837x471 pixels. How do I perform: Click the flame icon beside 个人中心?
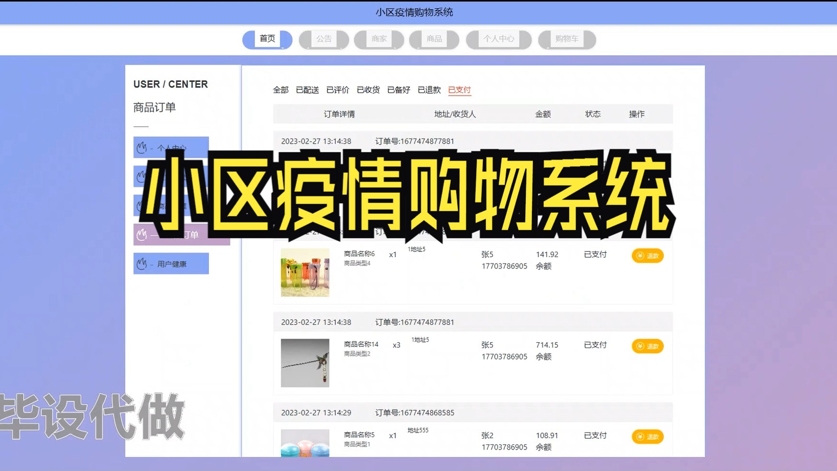click(x=142, y=147)
